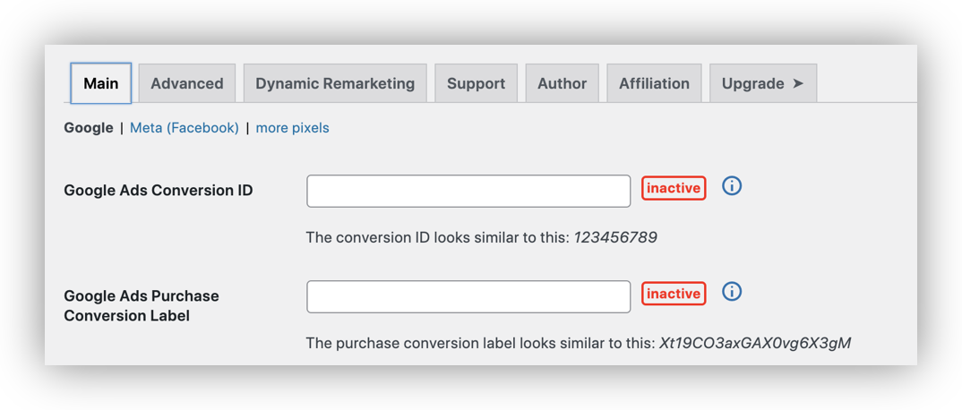Image resolution: width=962 pixels, height=410 pixels.
Task: Click the more pixels link
Action: 292,128
